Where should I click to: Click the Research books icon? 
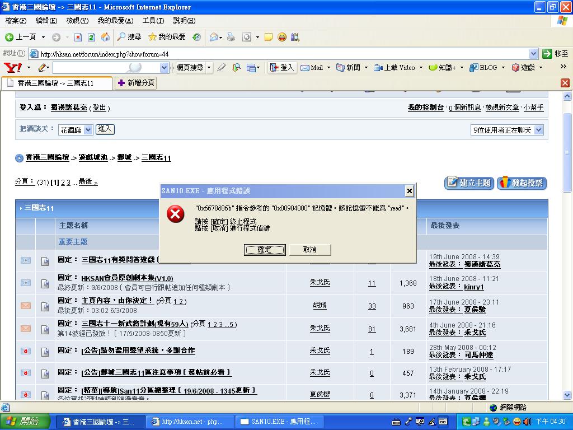pos(295,37)
